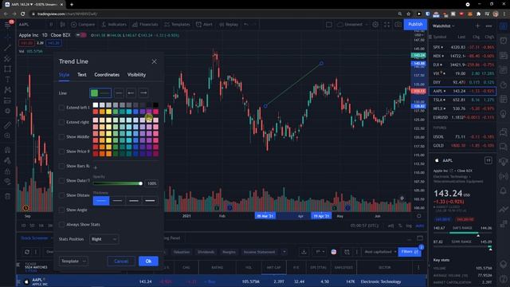Screen dimensions: 510x287
Task: Open the Stock Screener tab
Action: coord(34,238)
